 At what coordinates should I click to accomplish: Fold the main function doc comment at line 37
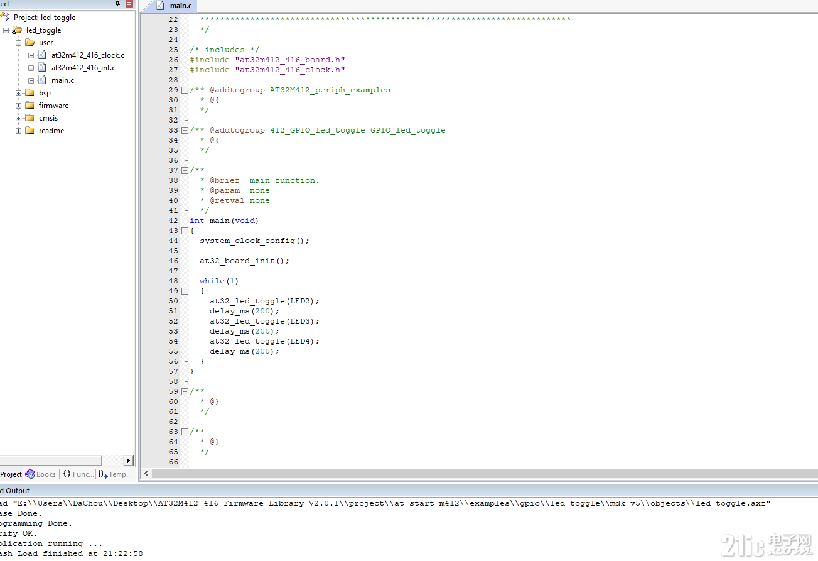pos(185,170)
